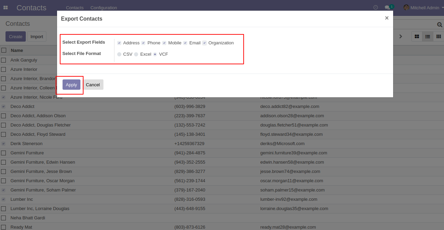444x230 pixels.
Task: Click the Apply button
Action: click(x=71, y=85)
